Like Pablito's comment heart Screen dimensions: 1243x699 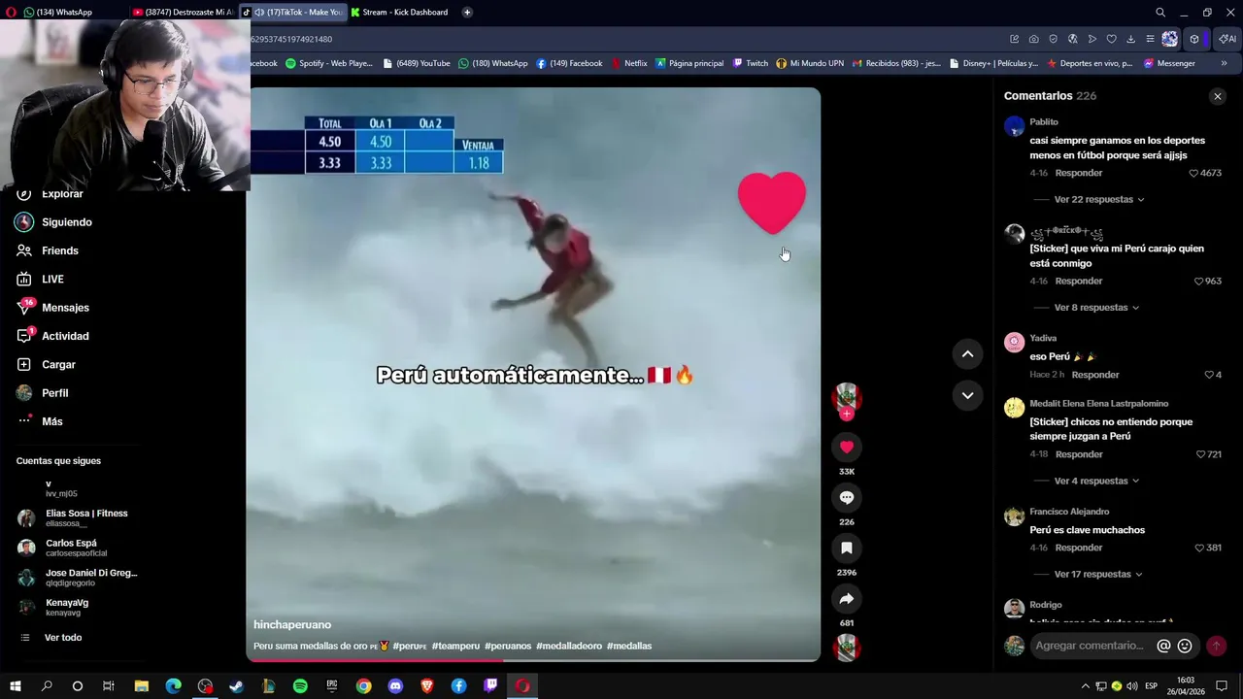click(1193, 173)
